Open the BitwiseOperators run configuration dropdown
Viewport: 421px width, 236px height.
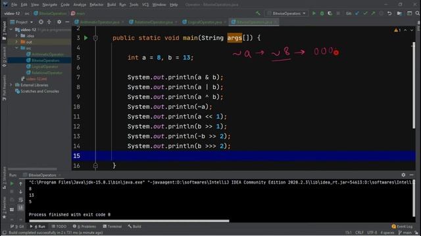tap(286, 13)
